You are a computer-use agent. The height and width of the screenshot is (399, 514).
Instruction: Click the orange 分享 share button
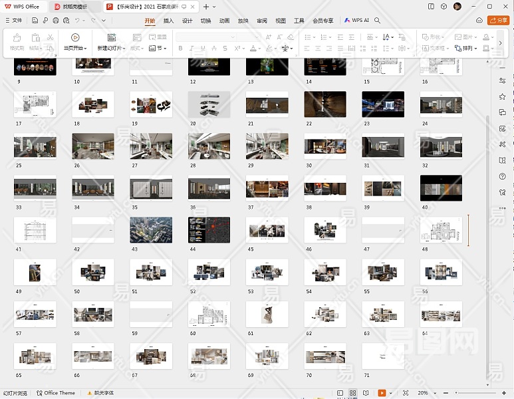pos(498,21)
